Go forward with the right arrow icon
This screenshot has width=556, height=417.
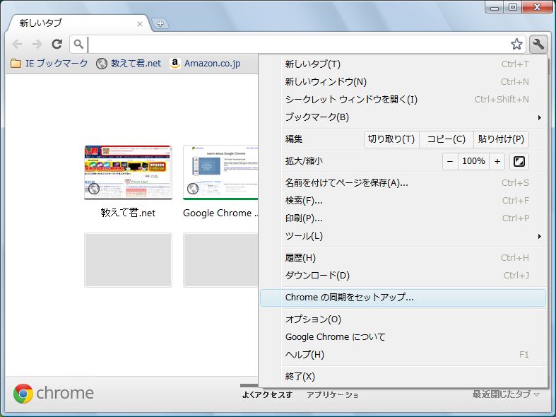[37, 45]
